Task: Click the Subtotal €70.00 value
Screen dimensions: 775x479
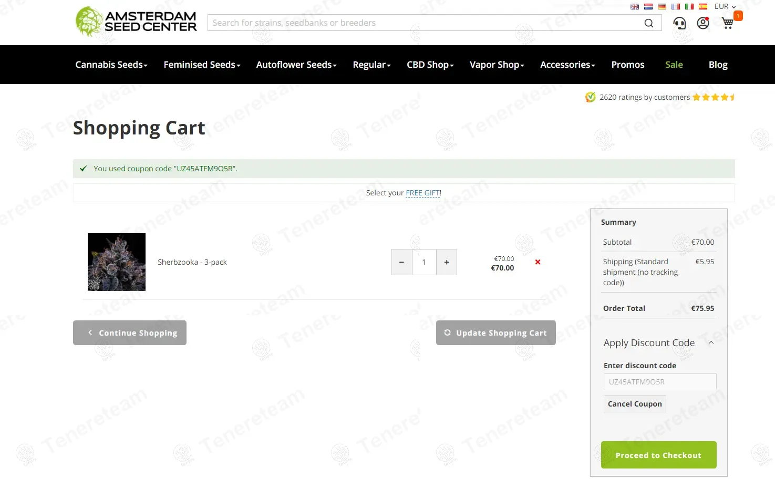Action: pos(702,242)
